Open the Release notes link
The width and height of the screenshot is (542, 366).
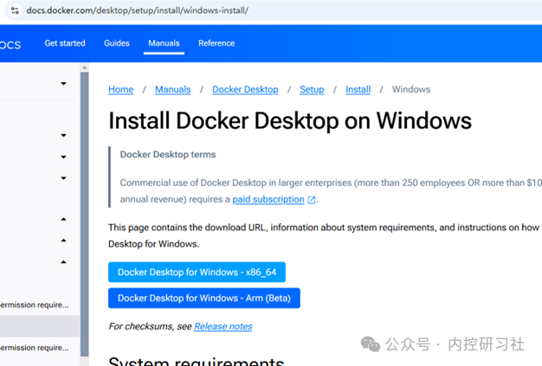click(x=223, y=326)
